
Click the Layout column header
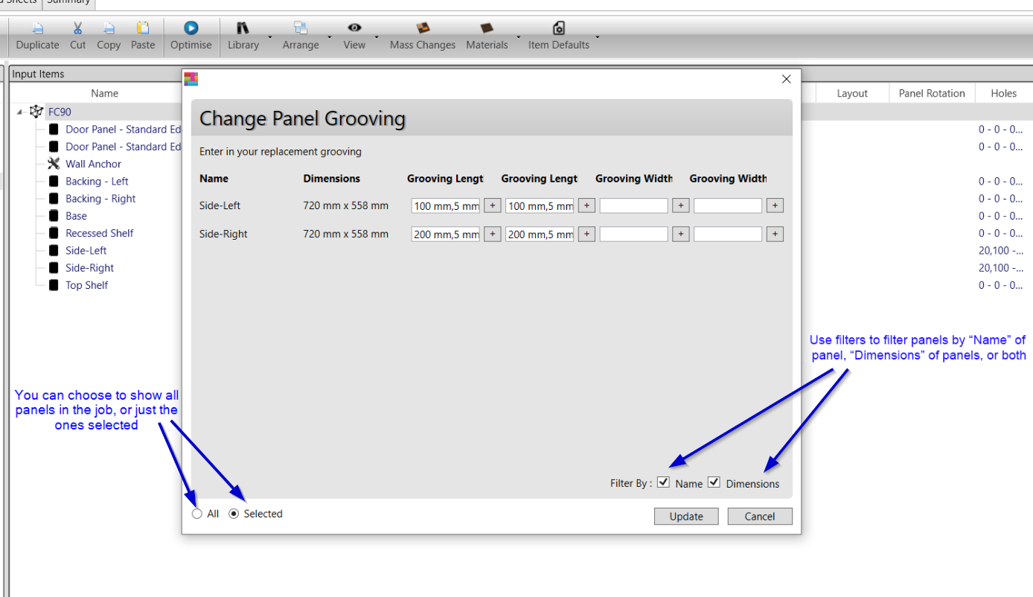[852, 93]
